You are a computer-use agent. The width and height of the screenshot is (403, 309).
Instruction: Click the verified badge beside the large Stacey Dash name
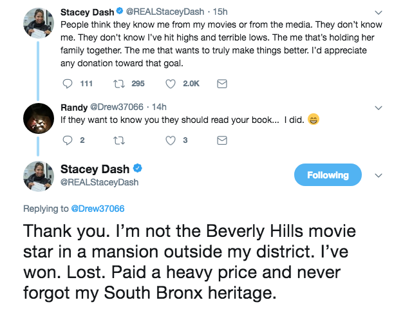point(138,169)
